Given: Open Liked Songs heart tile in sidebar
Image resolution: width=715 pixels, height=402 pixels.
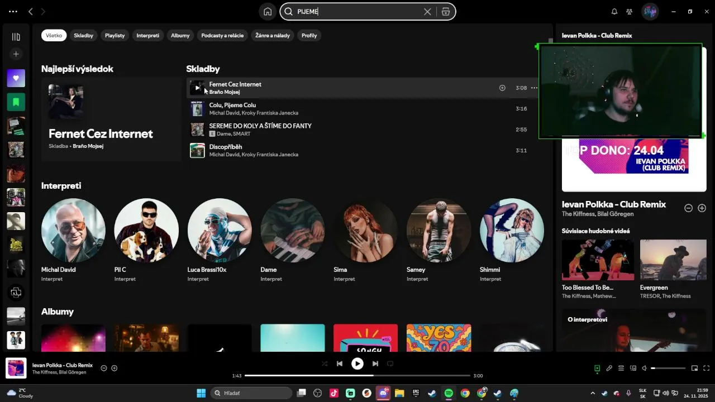Looking at the screenshot, I should pos(16,78).
